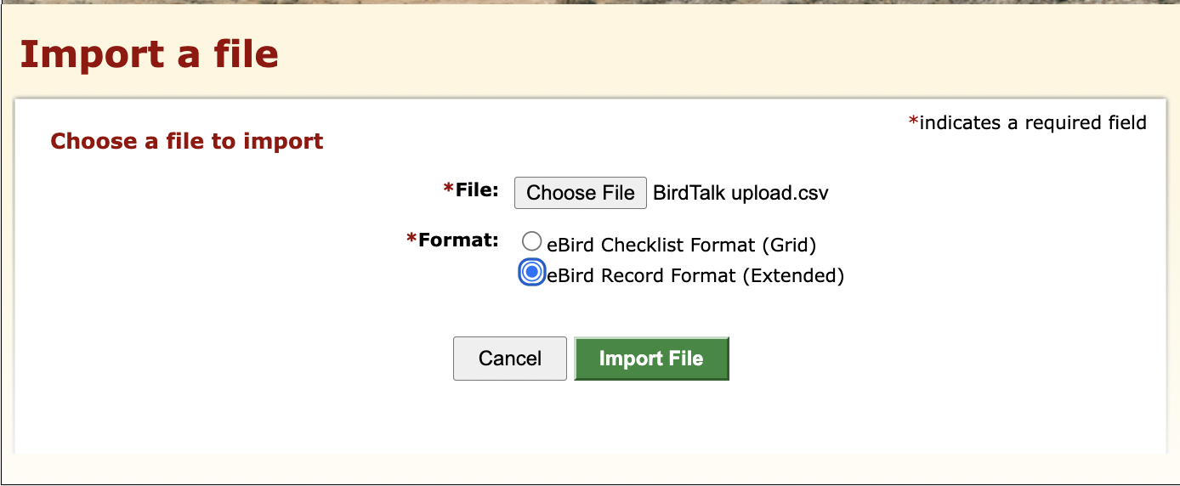
Task: Select the eBird Record Format (Extended) radio button
Action: click(532, 273)
